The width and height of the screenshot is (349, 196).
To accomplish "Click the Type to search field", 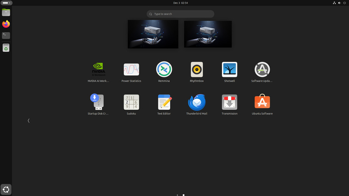I will [x=181, y=14].
